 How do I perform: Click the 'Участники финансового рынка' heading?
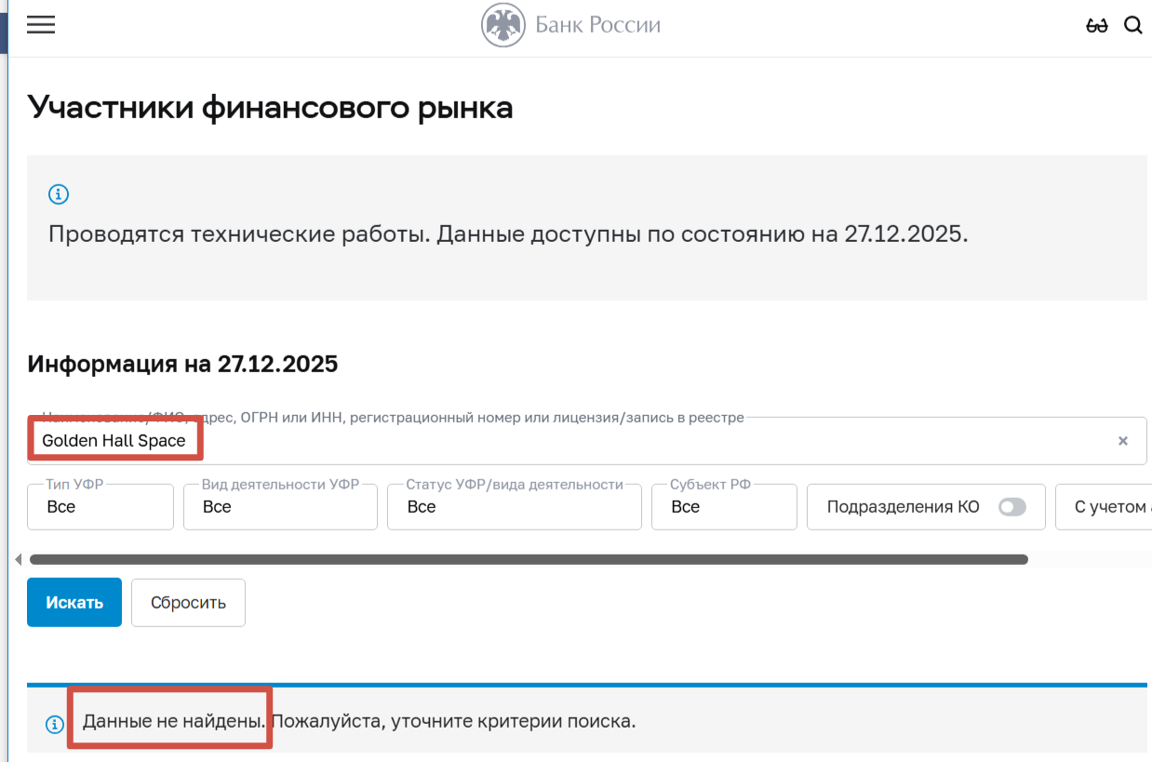tap(270, 107)
